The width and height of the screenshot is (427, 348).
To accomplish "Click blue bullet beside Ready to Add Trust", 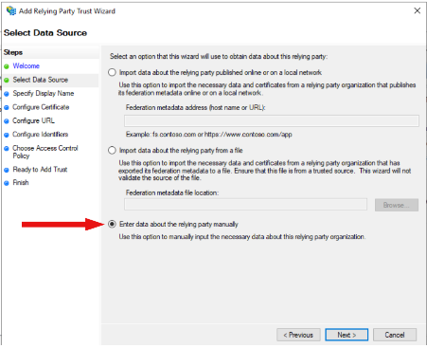I will click(x=7, y=170).
